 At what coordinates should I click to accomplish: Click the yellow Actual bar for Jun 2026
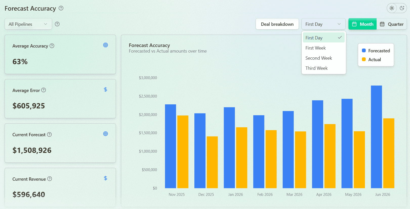point(389,153)
